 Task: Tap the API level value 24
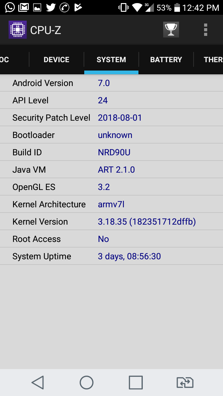pos(103,100)
